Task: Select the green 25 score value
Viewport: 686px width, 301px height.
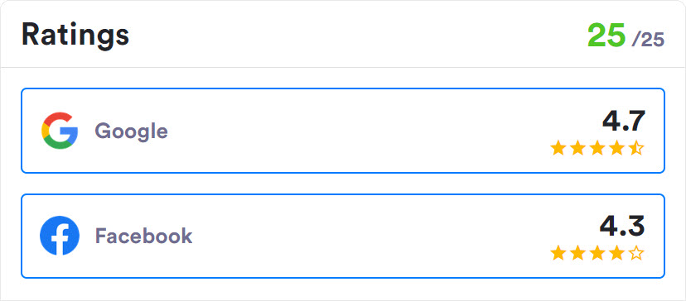Action: click(x=606, y=36)
